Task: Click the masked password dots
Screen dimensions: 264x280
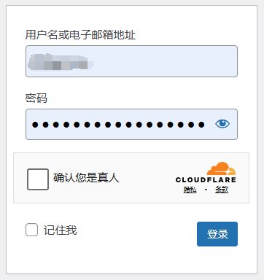Action: coord(118,125)
